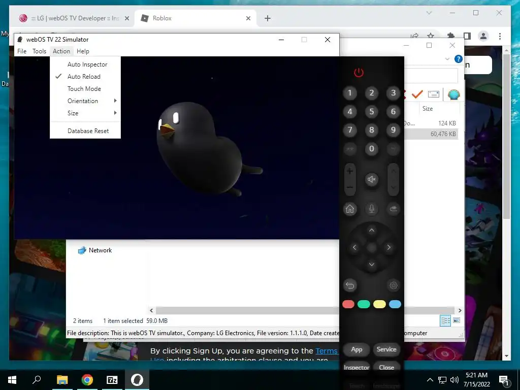The height and width of the screenshot is (390, 520).
Task: Open the Tools menu of simulator
Action: [x=39, y=51]
